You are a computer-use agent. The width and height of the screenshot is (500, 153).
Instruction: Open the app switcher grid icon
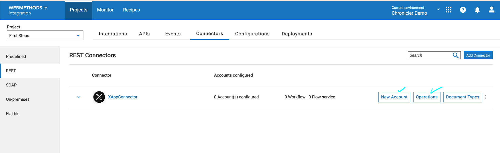coord(448,10)
